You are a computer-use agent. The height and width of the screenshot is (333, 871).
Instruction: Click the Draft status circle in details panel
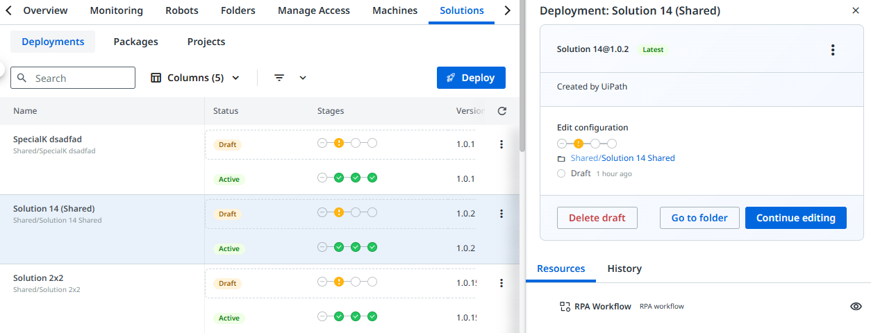tap(561, 173)
